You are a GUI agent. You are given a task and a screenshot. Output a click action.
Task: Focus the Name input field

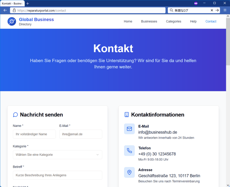click(x=34, y=134)
